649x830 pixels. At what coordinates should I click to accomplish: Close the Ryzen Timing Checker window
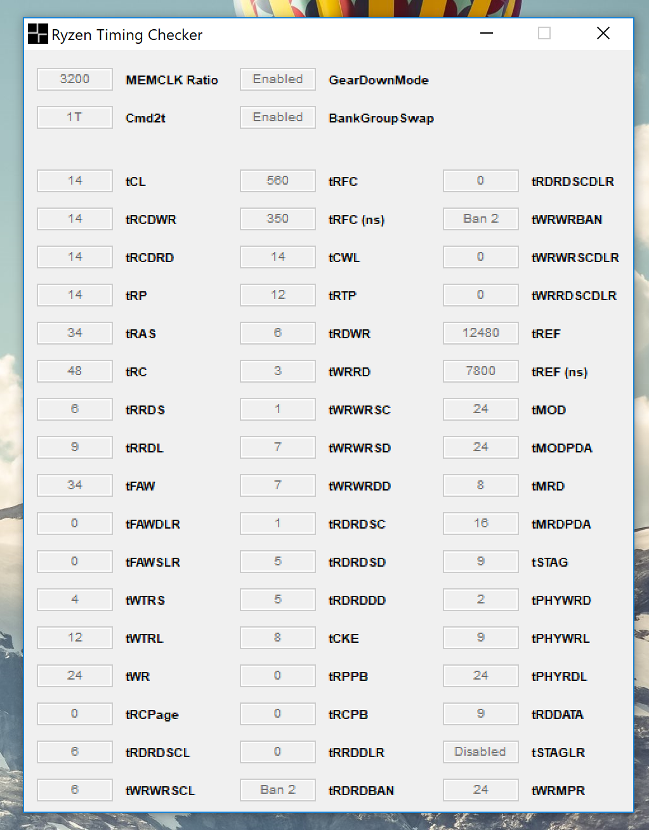[x=603, y=34]
